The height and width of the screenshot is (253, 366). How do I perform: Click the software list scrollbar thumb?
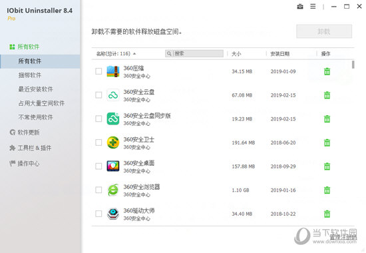(x=353, y=65)
